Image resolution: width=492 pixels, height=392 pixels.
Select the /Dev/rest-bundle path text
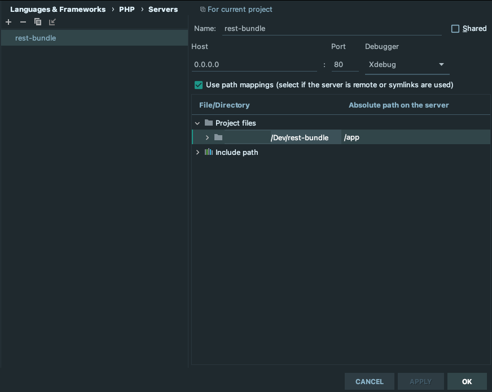[300, 137]
